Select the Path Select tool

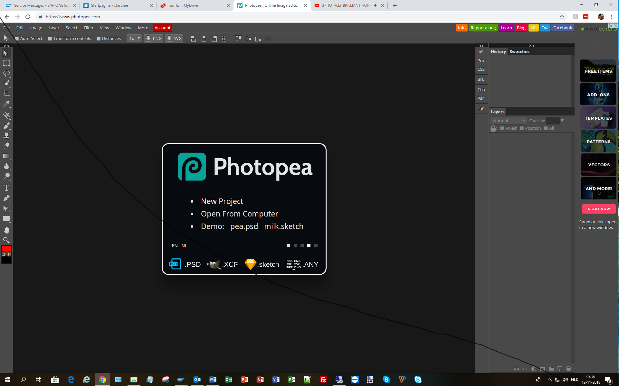[x=6, y=208]
